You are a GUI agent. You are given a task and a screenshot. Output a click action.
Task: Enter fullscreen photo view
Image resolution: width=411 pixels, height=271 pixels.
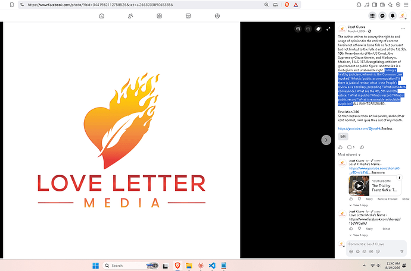[x=328, y=29]
